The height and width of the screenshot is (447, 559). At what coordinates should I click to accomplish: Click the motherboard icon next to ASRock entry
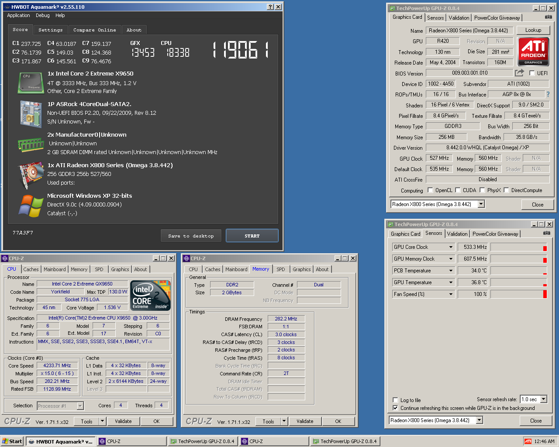coord(31,113)
